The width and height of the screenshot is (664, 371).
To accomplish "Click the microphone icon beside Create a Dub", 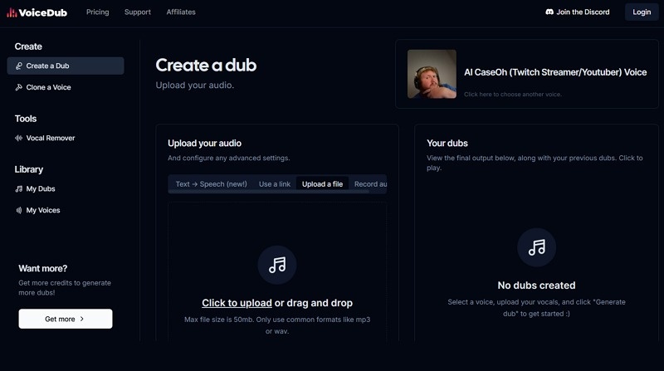I will click(19, 66).
